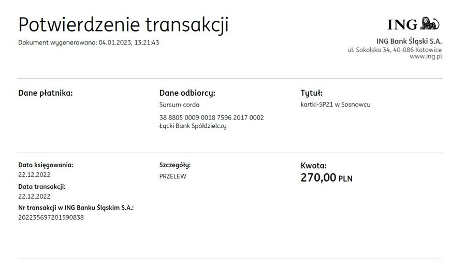Viewport: 466px width, 269px height.
Task: Select transaction number 202235697201590838
Action: [51, 217]
